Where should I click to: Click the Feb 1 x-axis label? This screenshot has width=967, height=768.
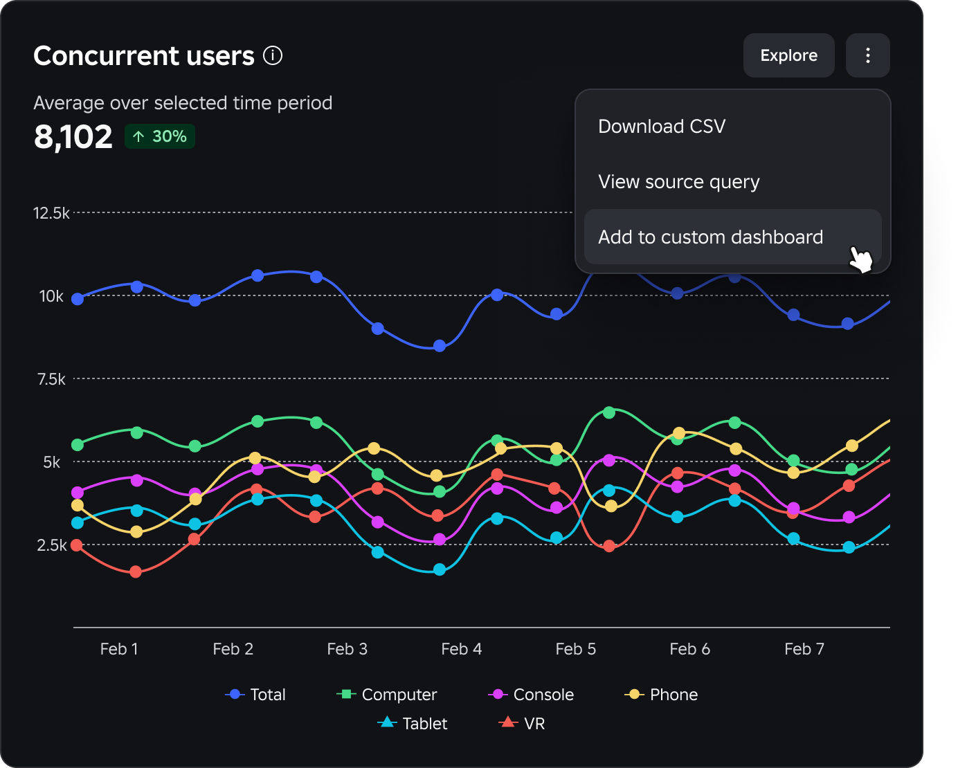(x=119, y=648)
